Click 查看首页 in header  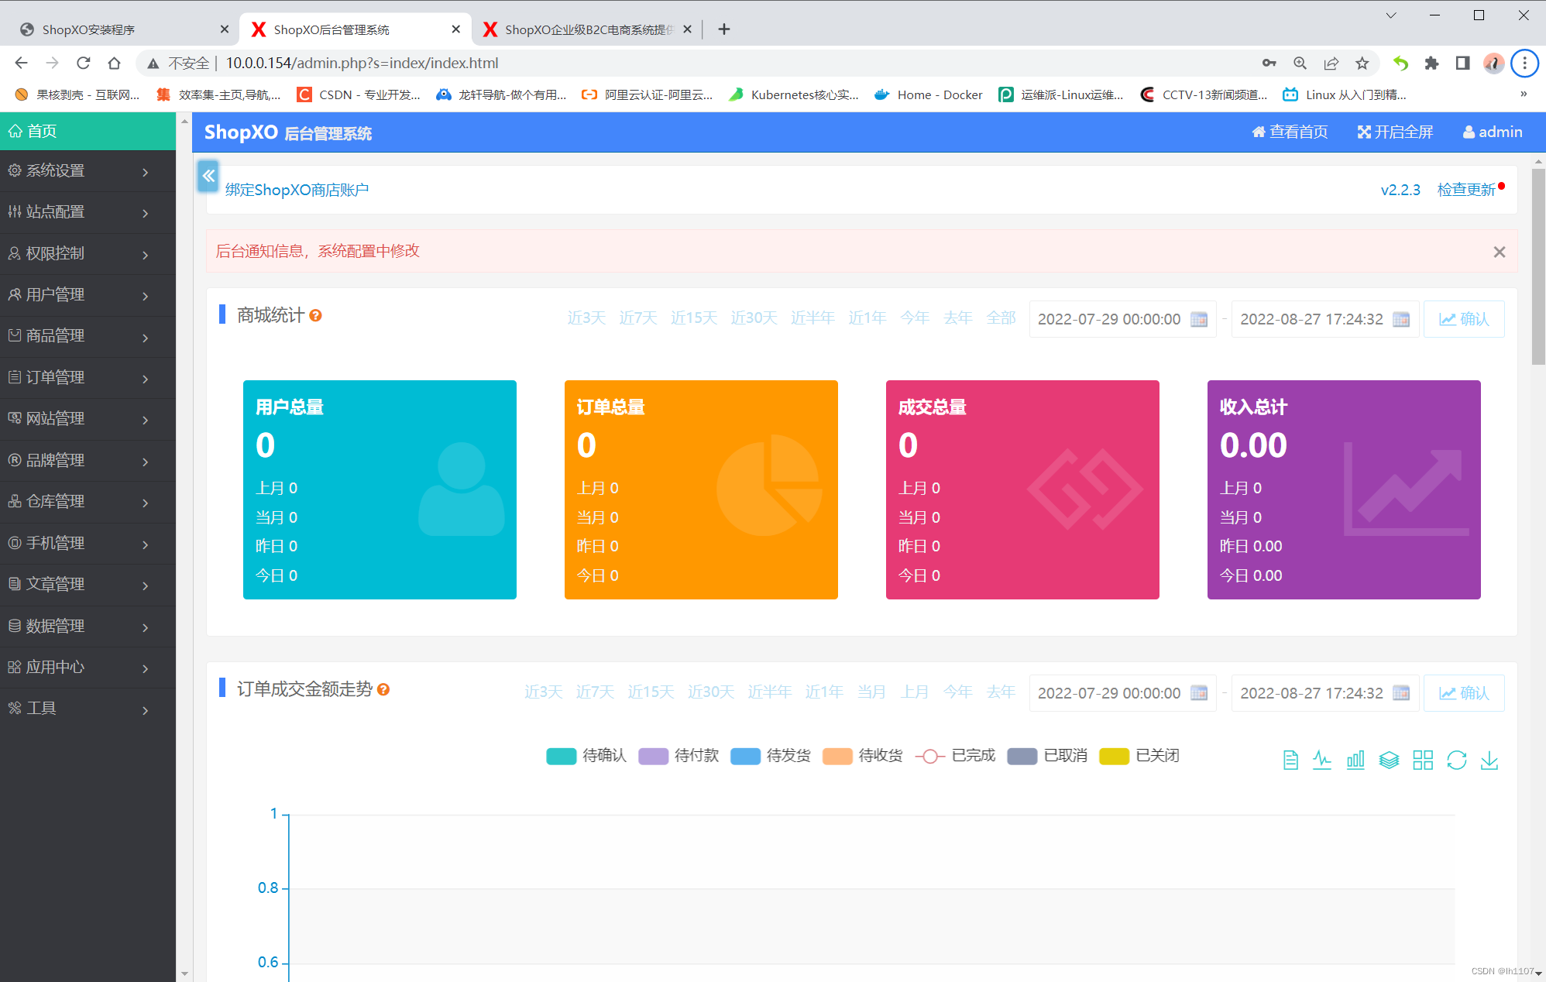point(1290,132)
